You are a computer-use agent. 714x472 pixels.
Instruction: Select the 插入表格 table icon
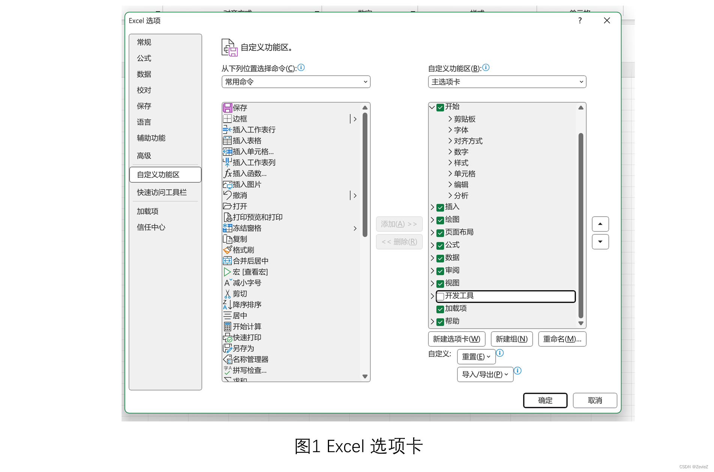[227, 140]
